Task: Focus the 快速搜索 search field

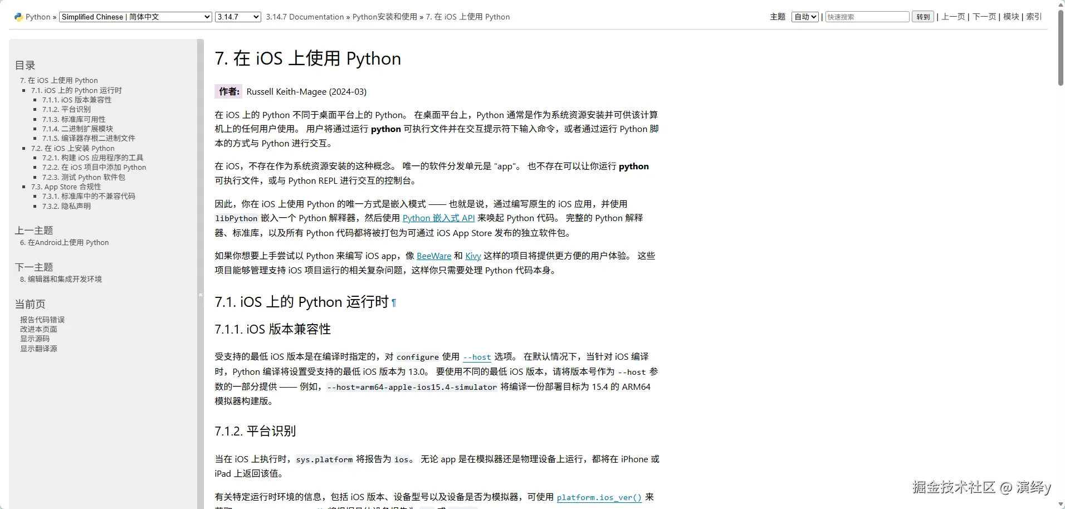Action: coord(867,17)
